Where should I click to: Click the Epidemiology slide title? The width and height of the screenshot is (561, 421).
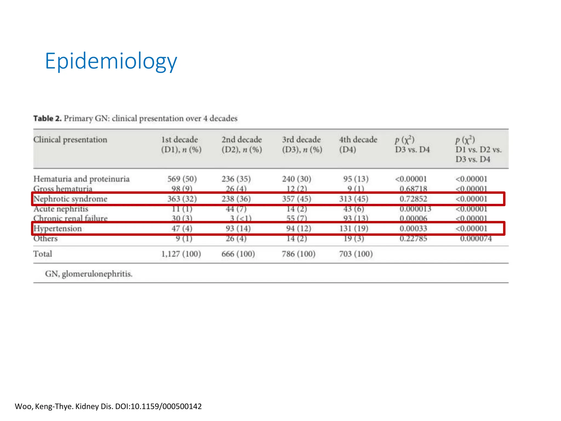111,61
